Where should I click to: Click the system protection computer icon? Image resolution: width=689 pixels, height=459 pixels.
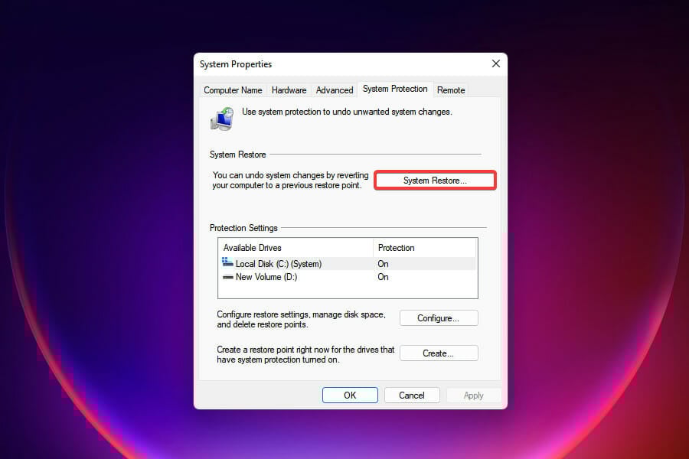222,119
